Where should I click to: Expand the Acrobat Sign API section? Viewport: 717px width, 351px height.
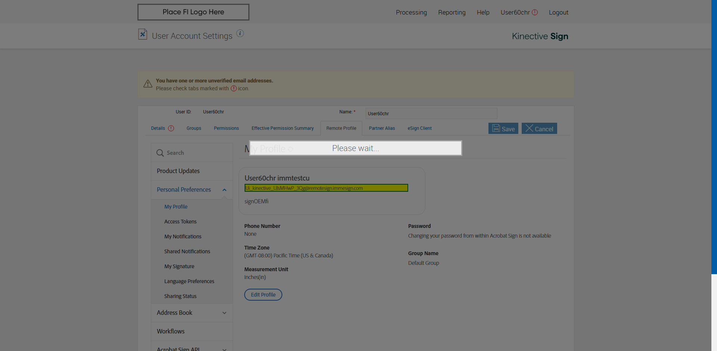coord(224,349)
